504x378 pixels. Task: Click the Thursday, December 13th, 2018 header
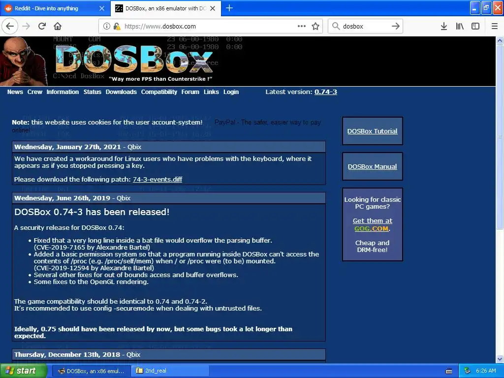point(169,354)
